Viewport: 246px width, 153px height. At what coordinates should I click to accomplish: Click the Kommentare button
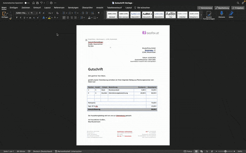click(205, 8)
